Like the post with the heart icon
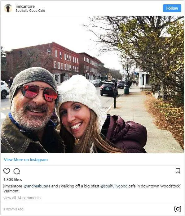 [7, 171]
